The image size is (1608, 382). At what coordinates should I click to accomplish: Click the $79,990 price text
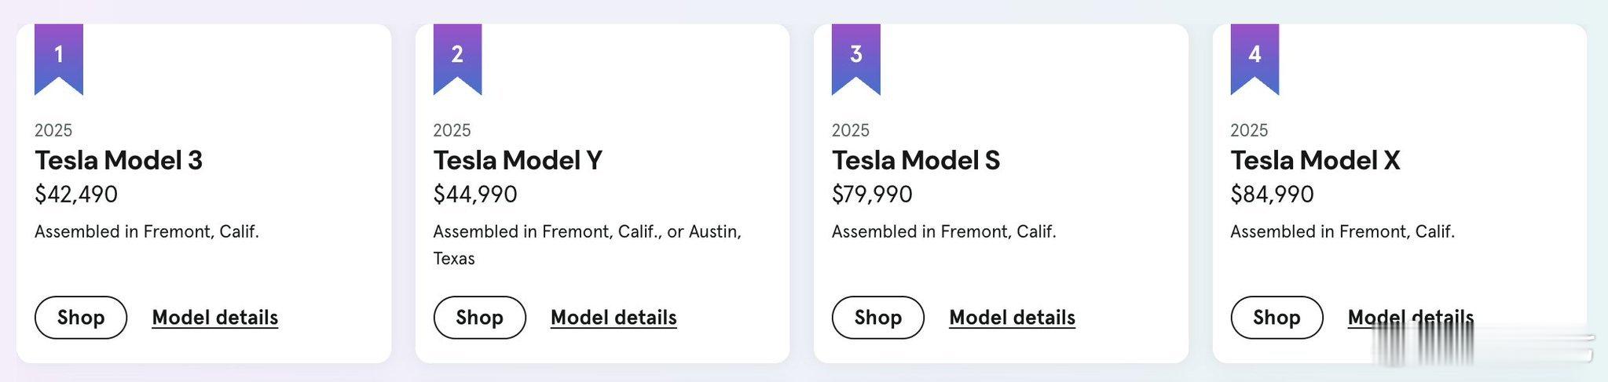[872, 195]
